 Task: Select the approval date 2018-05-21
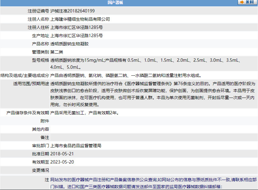[x=62, y=154]
